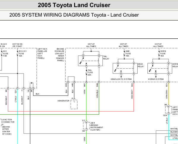Click the horn relay switch symbol
Screen dimensions: 178x144
click(151, 68)
